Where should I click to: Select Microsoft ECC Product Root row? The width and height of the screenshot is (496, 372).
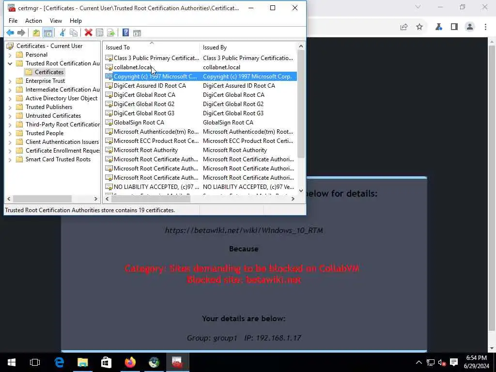(x=201, y=140)
